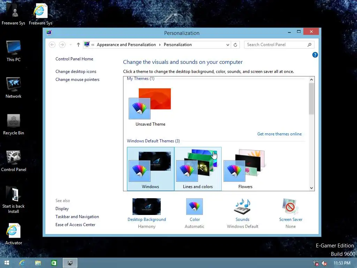Refresh the Personalization page
Viewport: 357px width, 268px height.
pos(235,45)
